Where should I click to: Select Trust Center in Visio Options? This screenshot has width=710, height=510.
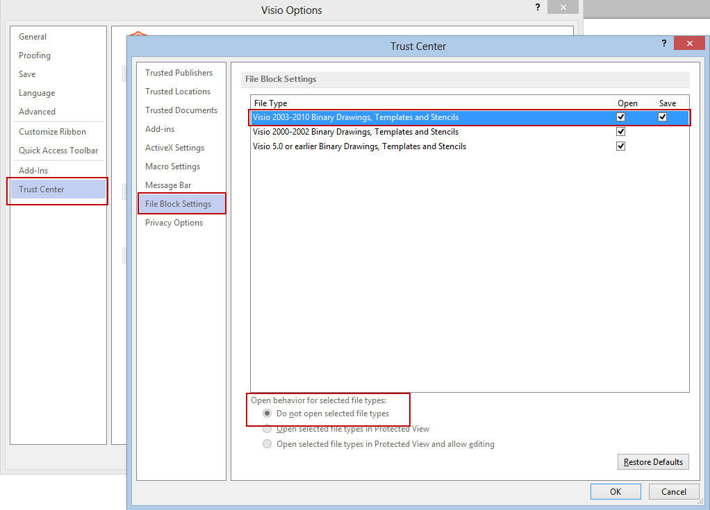click(x=58, y=189)
